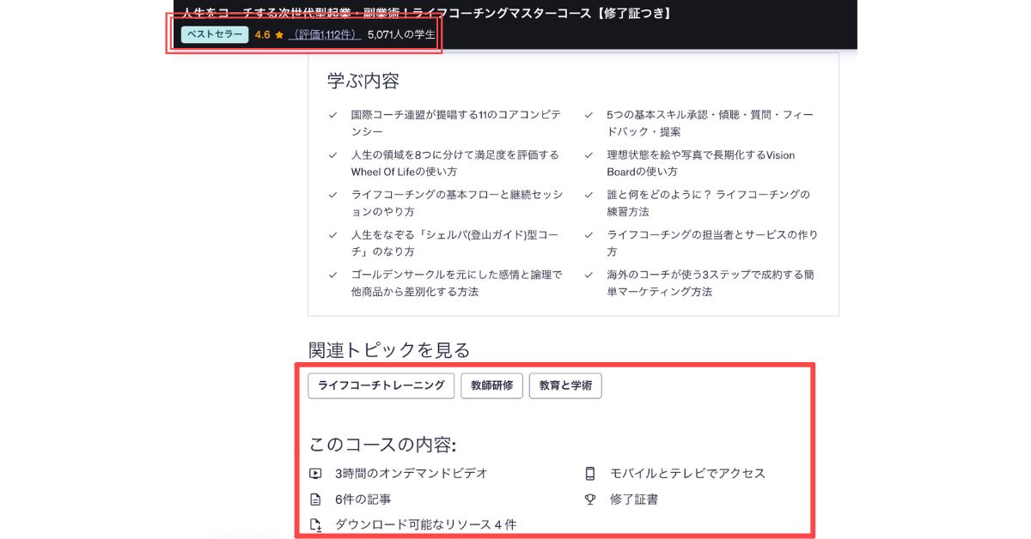Click text 簡単マーケティング方法 item
The width and height of the screenshot is (1031, 539).
[x=712, y=283]
